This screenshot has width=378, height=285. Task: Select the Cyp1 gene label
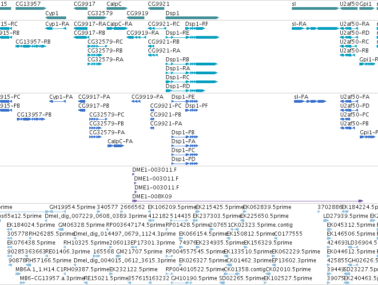point(52,13)
